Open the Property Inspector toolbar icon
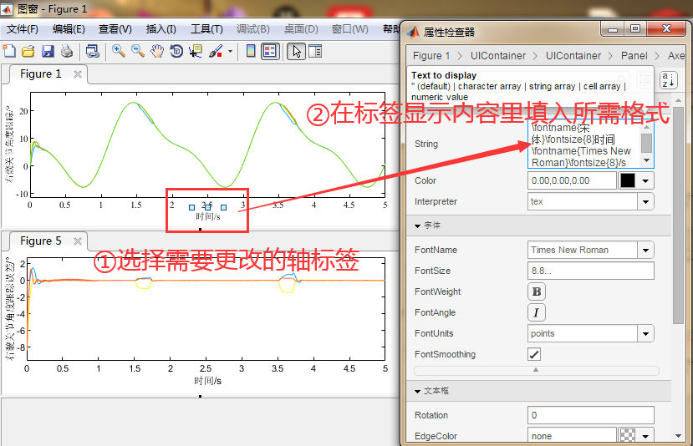The width and height of the screenshot is (693, 446). pos(315,51)
